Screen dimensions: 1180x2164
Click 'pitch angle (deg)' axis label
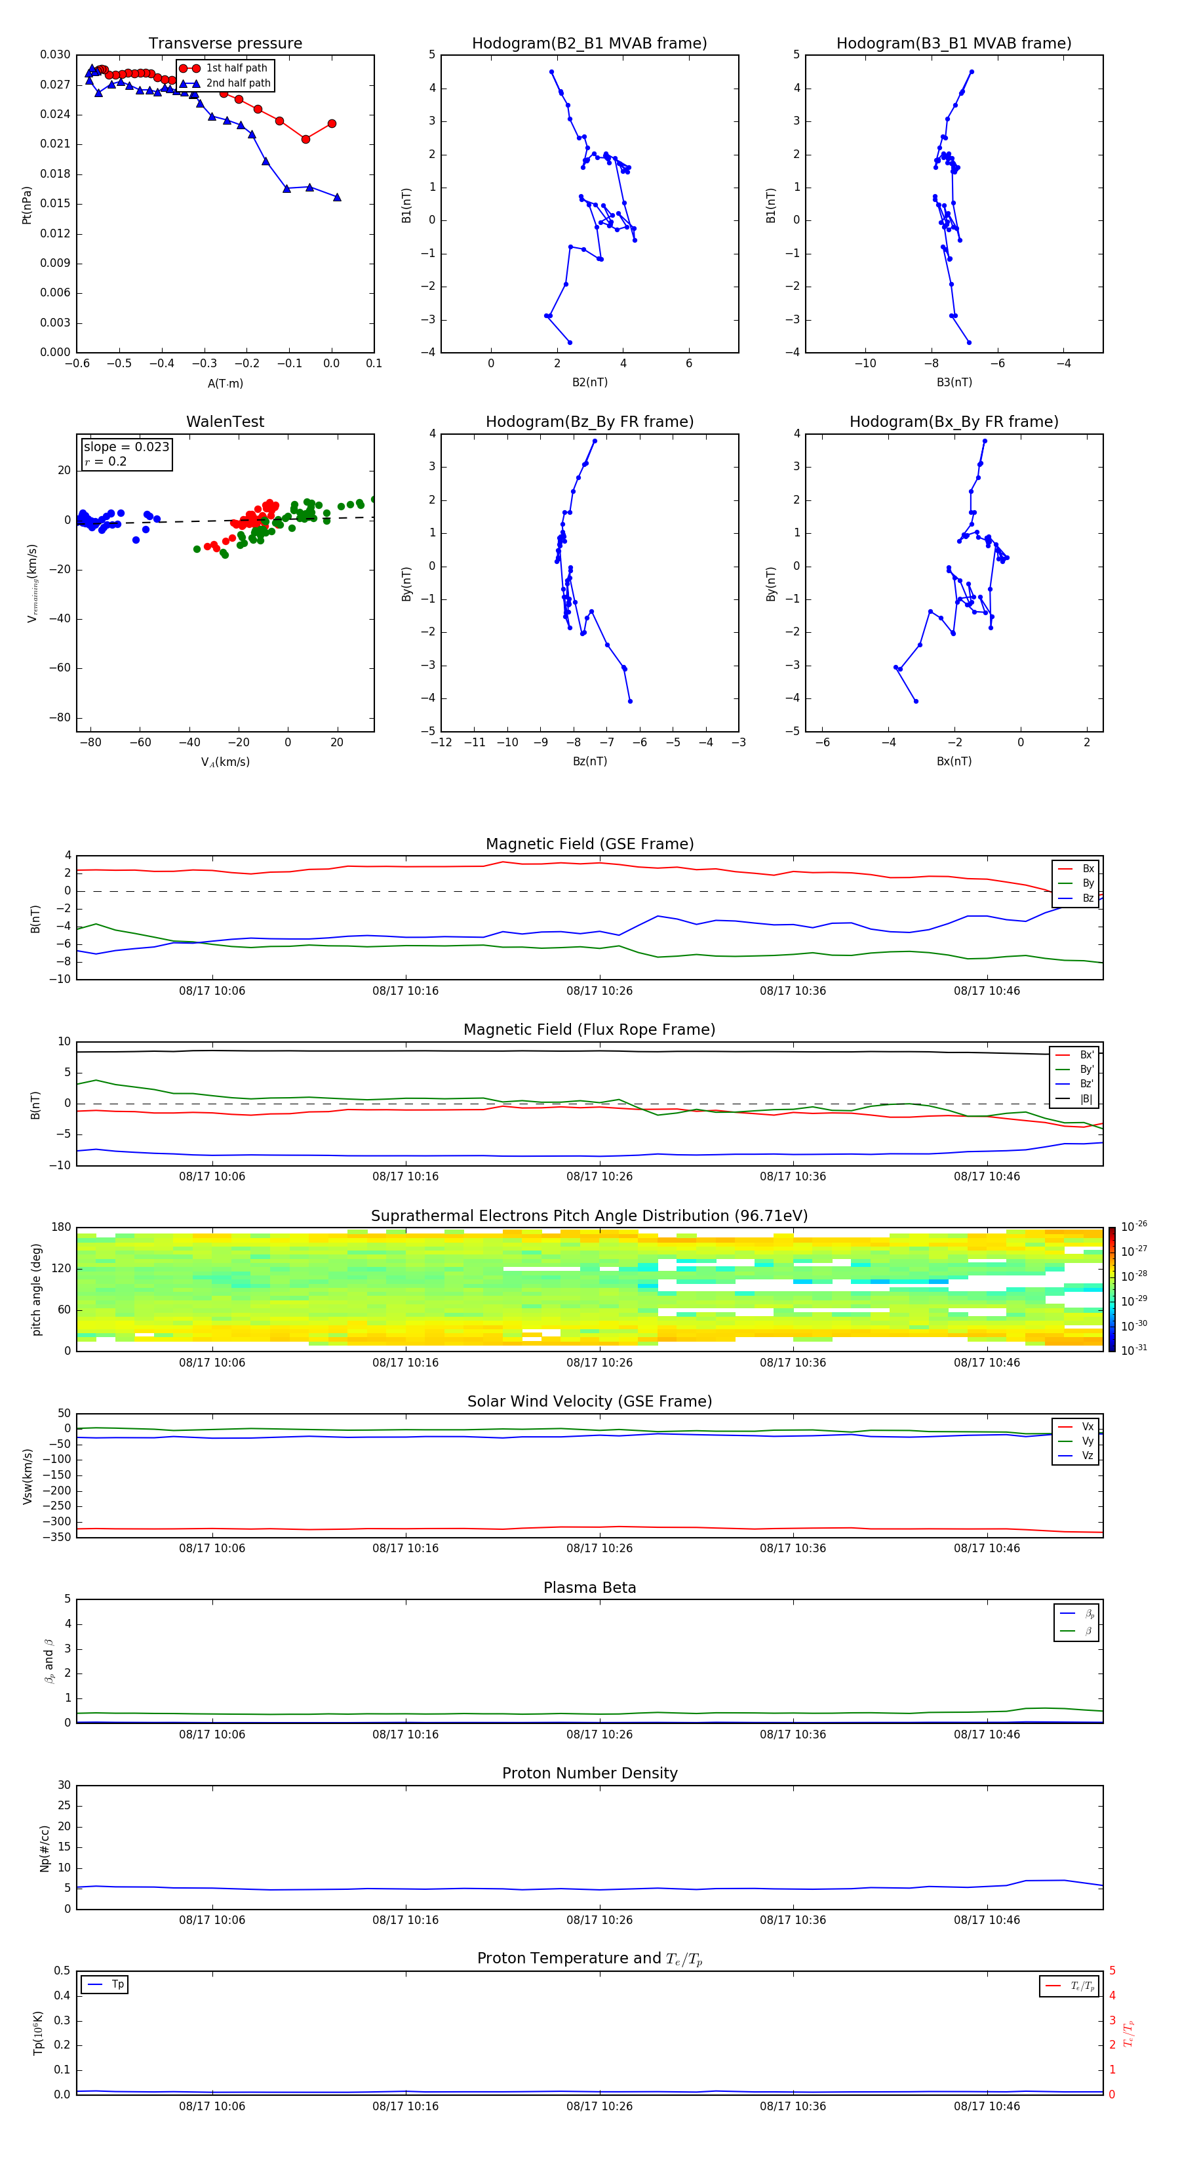click(36, 1289)
